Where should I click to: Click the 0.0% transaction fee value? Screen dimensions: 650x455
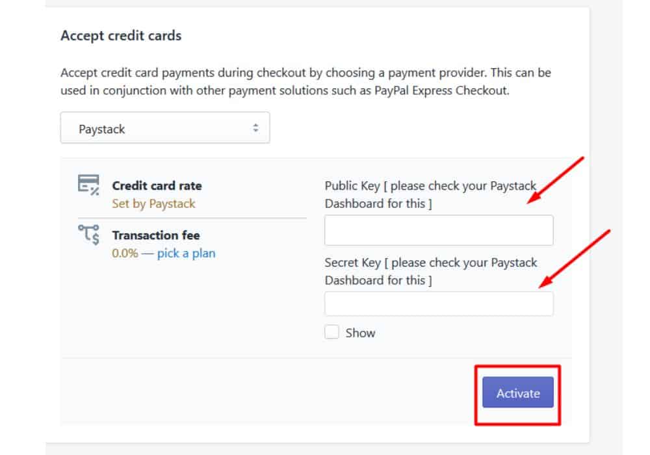(x=125, y=253)
